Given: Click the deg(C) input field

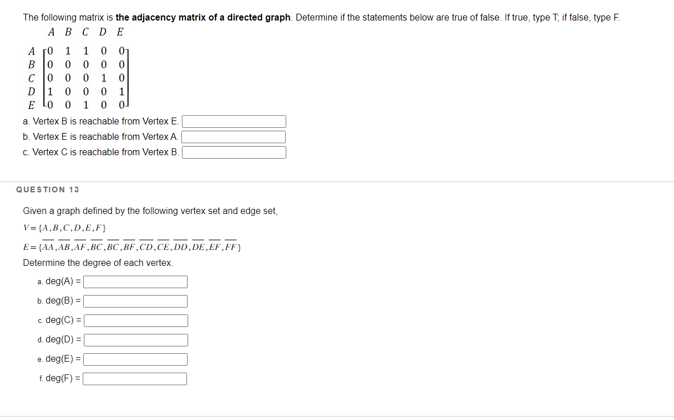Looking at the screenshot, I should (x=135, y=320).
